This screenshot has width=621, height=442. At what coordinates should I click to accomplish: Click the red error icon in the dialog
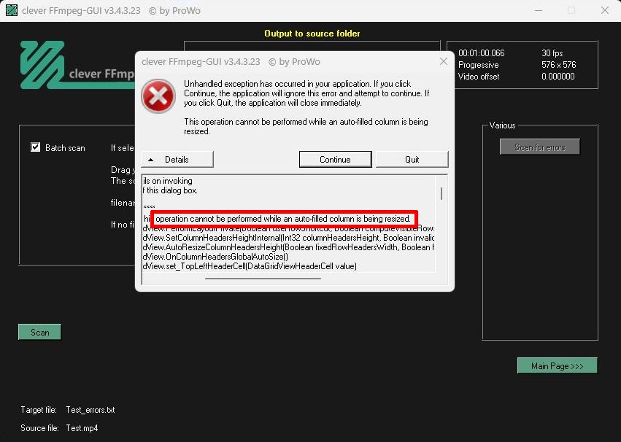(158, 96)
